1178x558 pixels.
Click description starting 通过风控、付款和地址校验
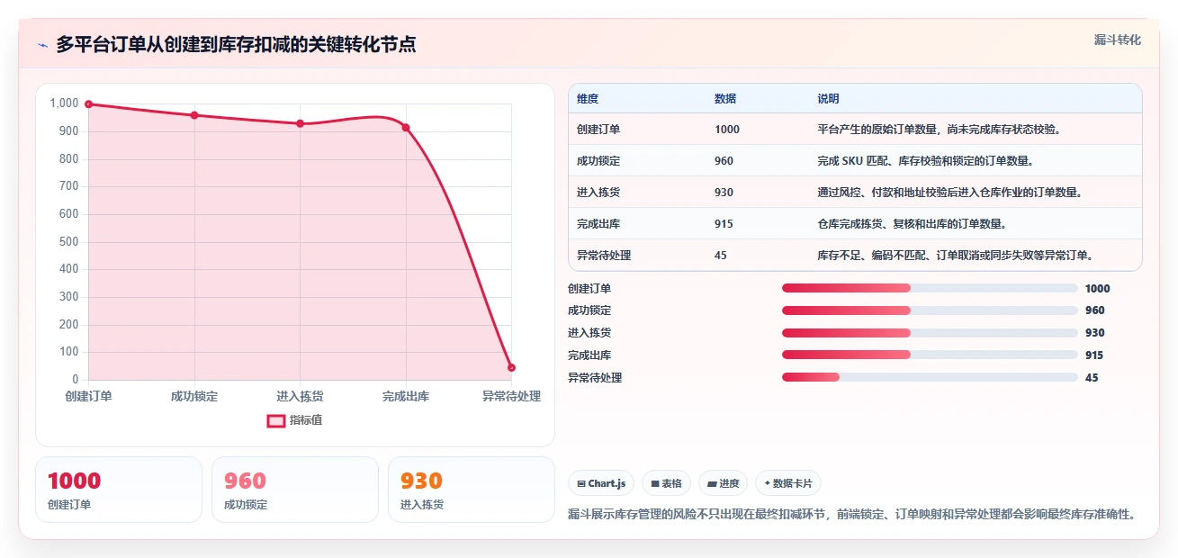pyautogui.click(x=950, y=193)
